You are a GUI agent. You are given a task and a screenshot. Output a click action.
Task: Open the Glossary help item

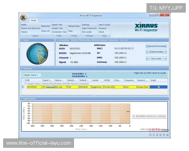[102, 28]
